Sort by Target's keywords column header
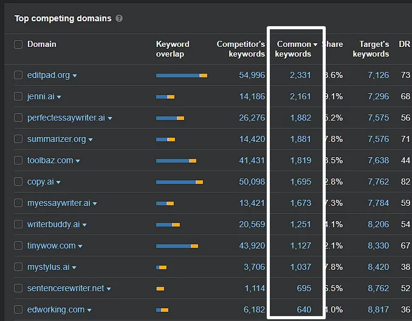 [x=371, y=49]
